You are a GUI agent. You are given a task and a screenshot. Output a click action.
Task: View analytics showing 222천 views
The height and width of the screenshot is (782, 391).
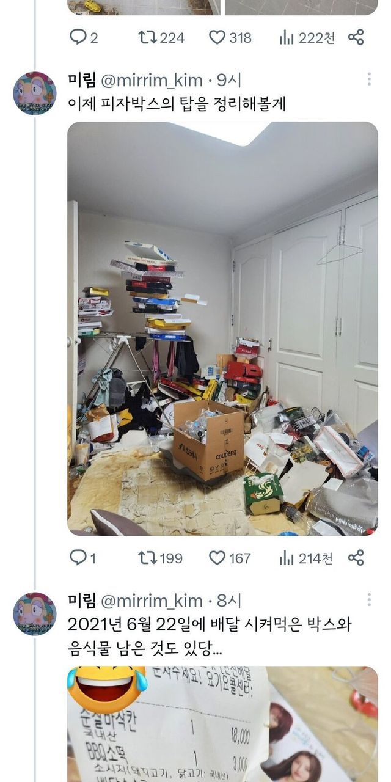tap(307, 37)
